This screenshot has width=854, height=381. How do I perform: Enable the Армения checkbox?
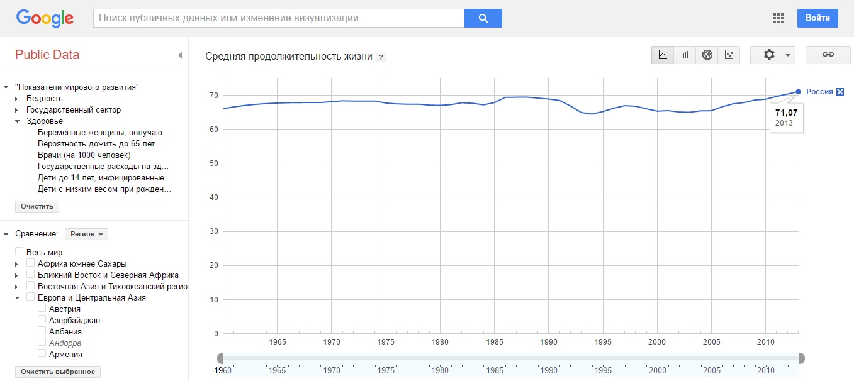(42, 353)
